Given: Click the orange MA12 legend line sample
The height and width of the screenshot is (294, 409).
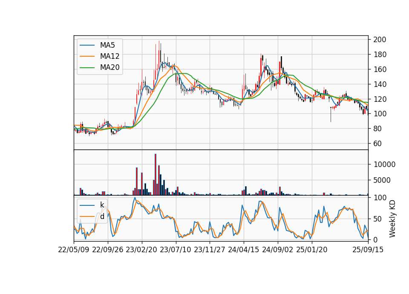Looking at the screenshot, I should (x=87, y=56).
